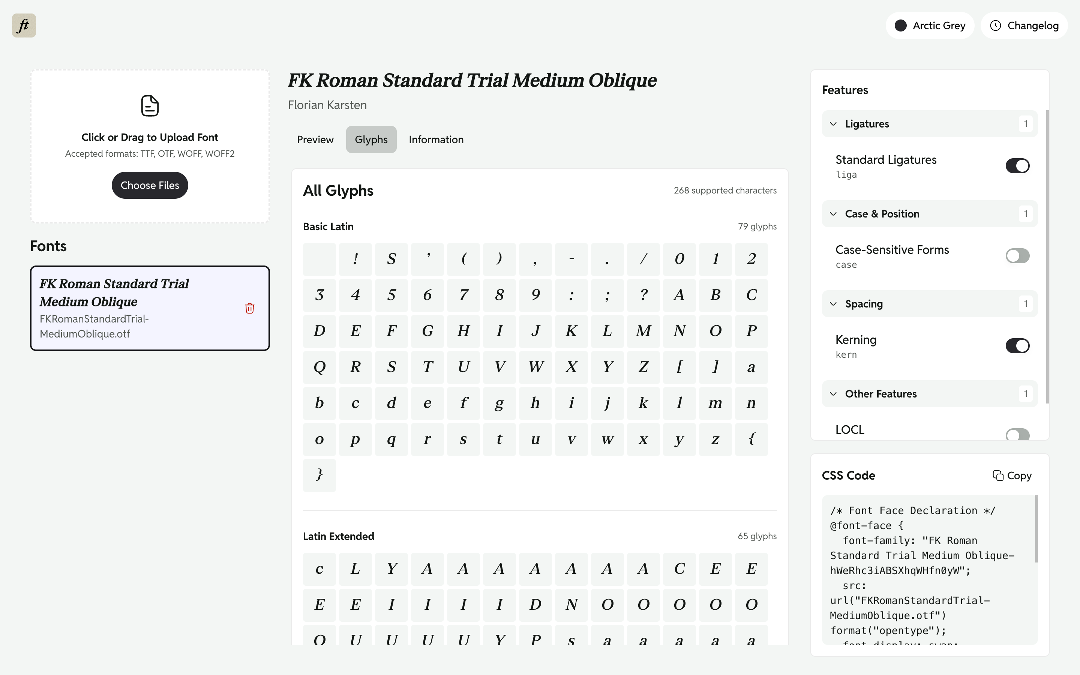The image size is (1080, 675).
Task: Click the clock icon on Changelog
Action: (996, 25)
